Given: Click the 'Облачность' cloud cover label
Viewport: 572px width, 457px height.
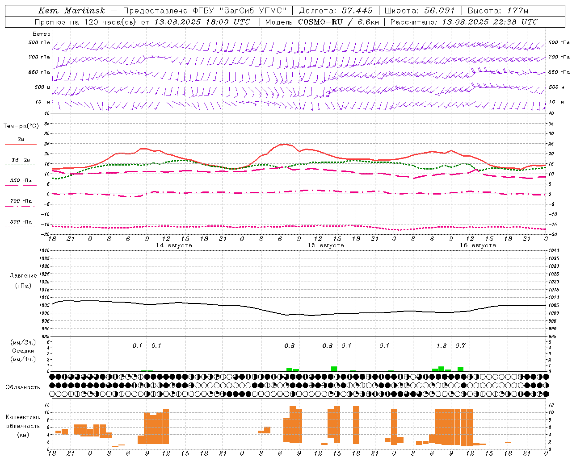Looking at the screenshot, I should pyautogui.click(x=23, y=387).
